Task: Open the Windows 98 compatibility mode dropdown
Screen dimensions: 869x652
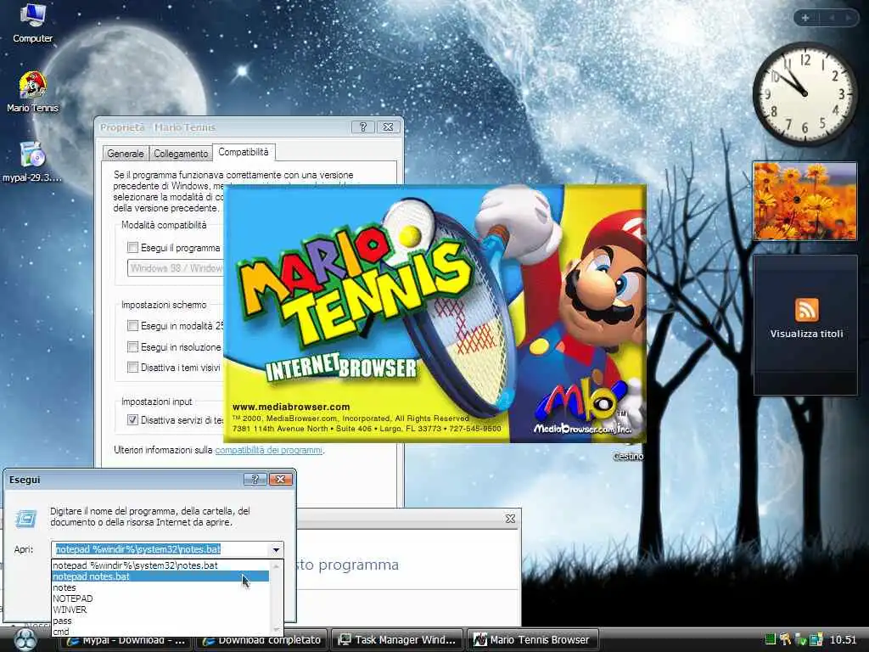Action: click(x=175, y=268)
